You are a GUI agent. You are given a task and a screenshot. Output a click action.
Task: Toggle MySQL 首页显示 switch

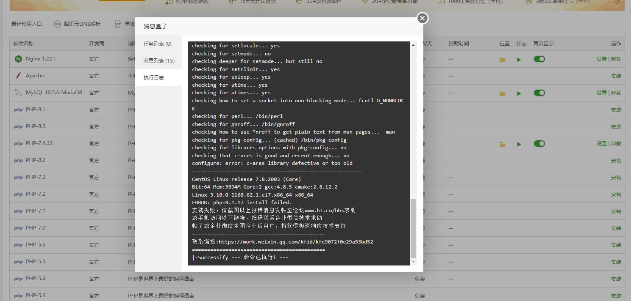pos(539,93)
